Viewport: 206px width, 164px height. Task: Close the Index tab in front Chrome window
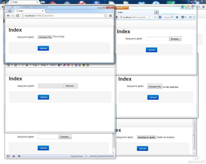pos(42,11)
